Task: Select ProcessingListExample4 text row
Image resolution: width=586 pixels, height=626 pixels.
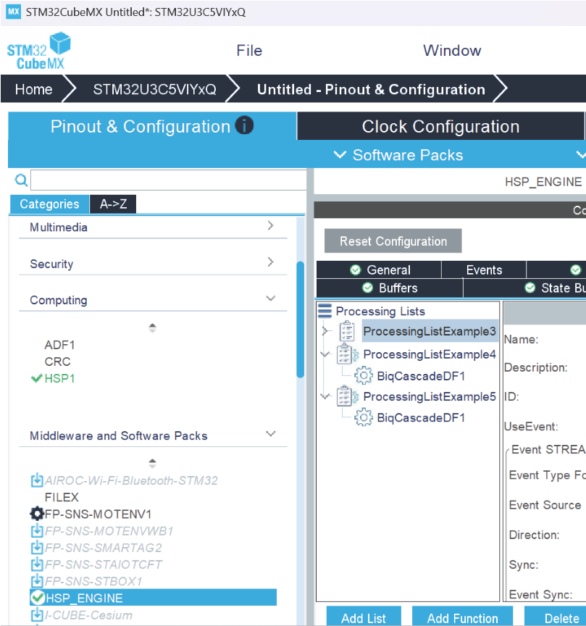Action: click(430, 354)
